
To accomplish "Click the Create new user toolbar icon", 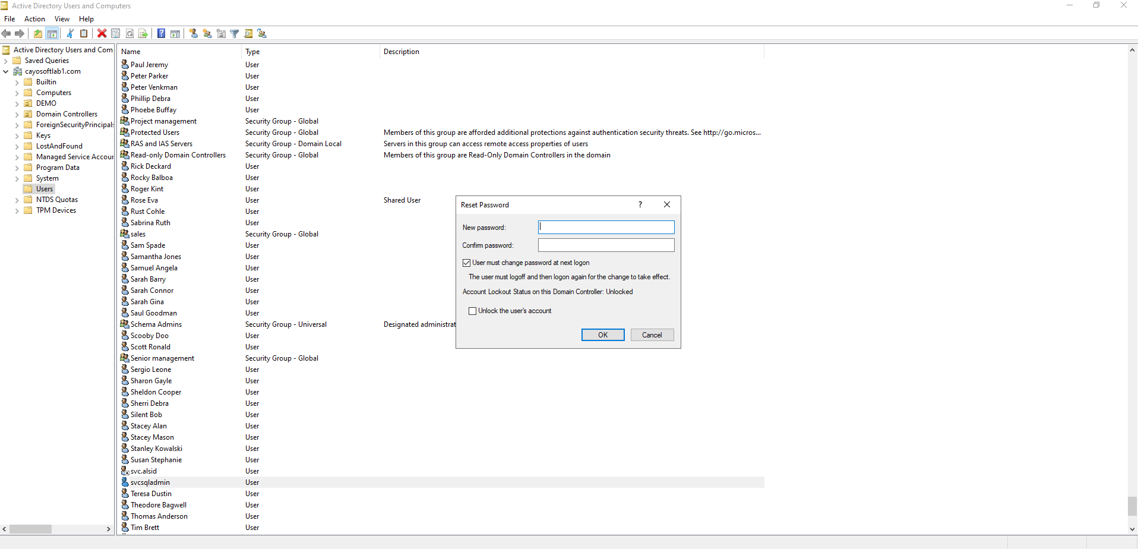I will click(x=194, y=34).
